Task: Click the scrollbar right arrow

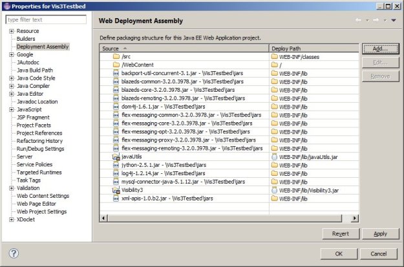Action: tap(354, 218)
